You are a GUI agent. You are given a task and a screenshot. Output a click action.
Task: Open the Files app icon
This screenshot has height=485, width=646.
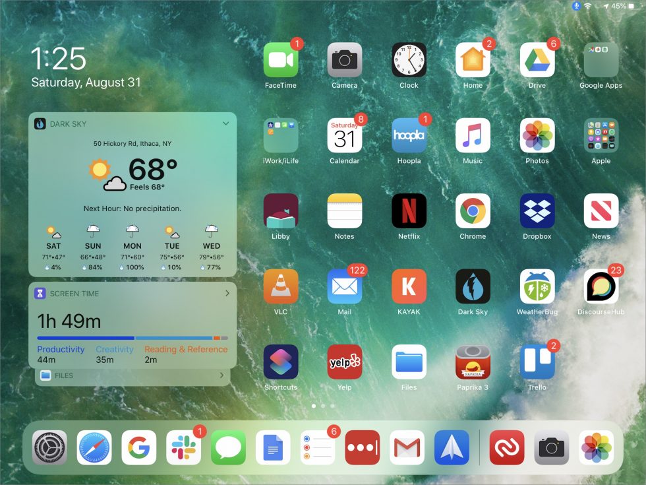(x=409, y=362)
